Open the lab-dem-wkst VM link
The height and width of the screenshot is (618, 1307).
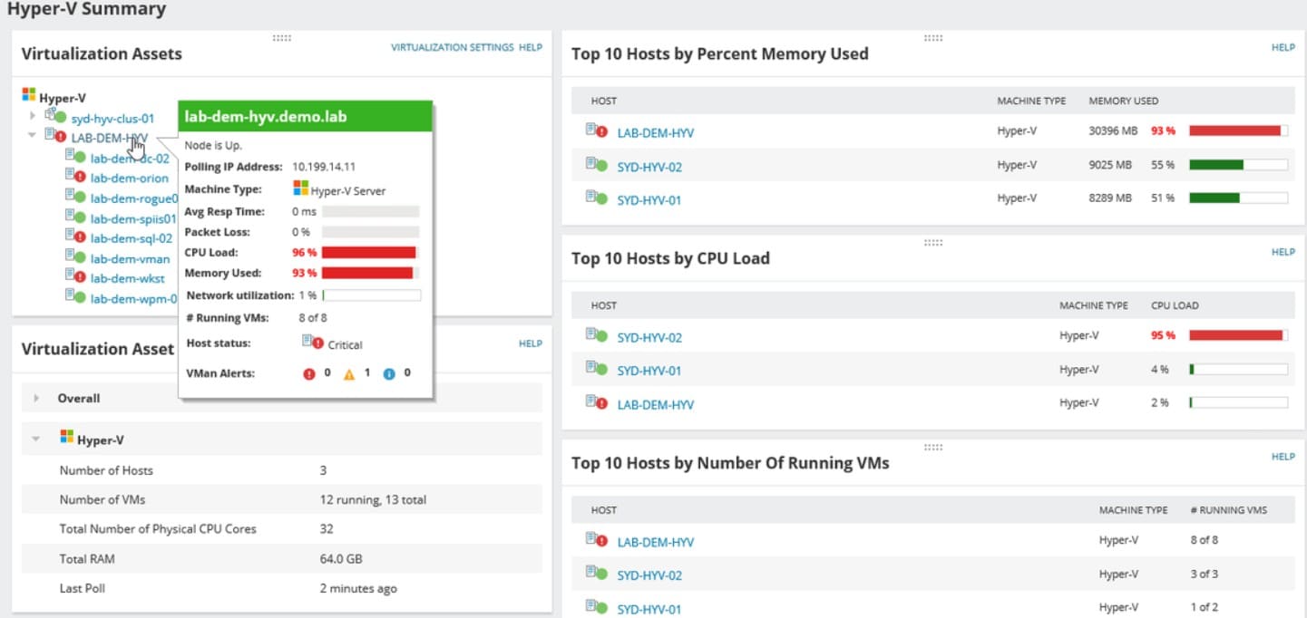click(x=128, y=279)
